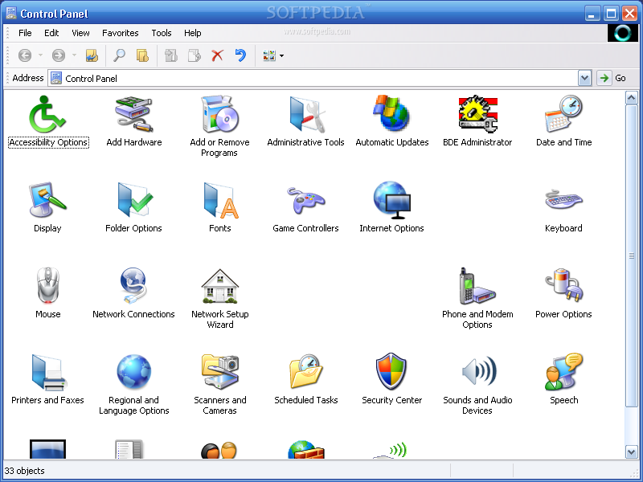Click the vertical scrollbar thumb
This screenshot has width=643, height=482.
pos(631,256)
